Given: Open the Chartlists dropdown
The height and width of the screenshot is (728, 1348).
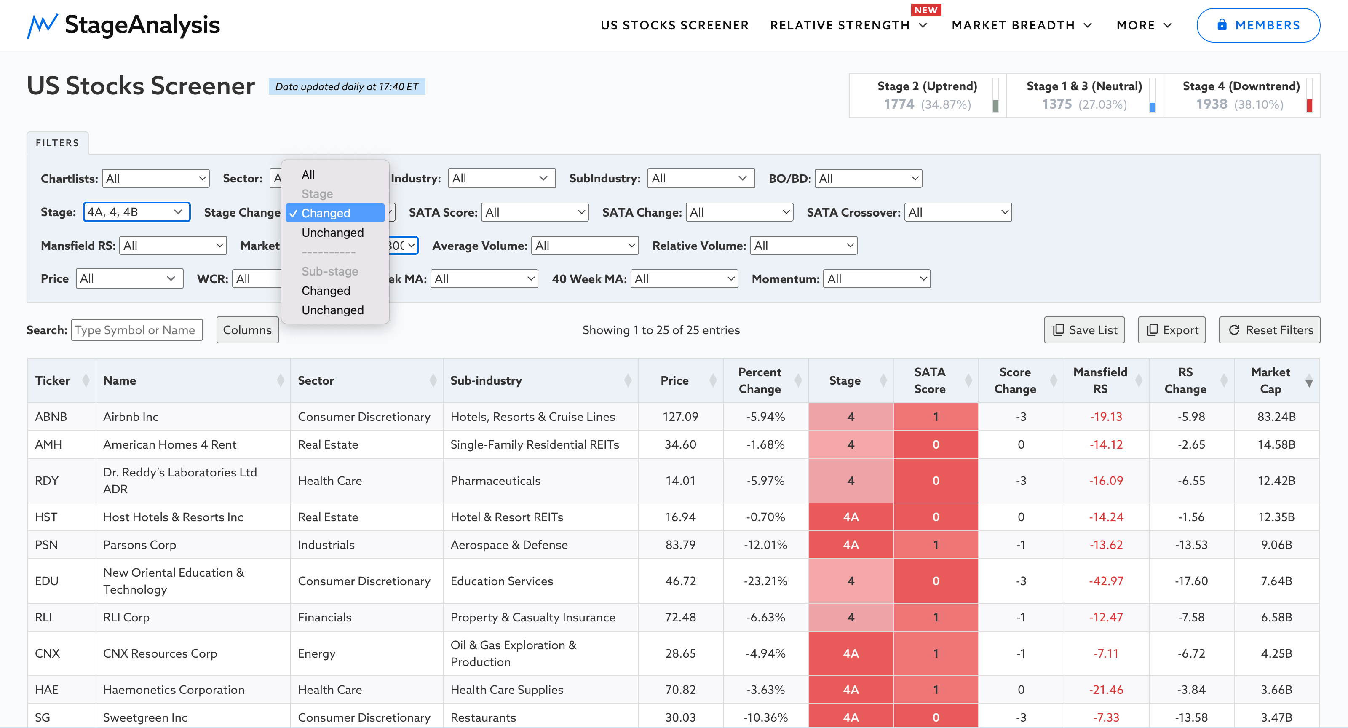Looking at the screenshot, I should (x=156, y=179).
